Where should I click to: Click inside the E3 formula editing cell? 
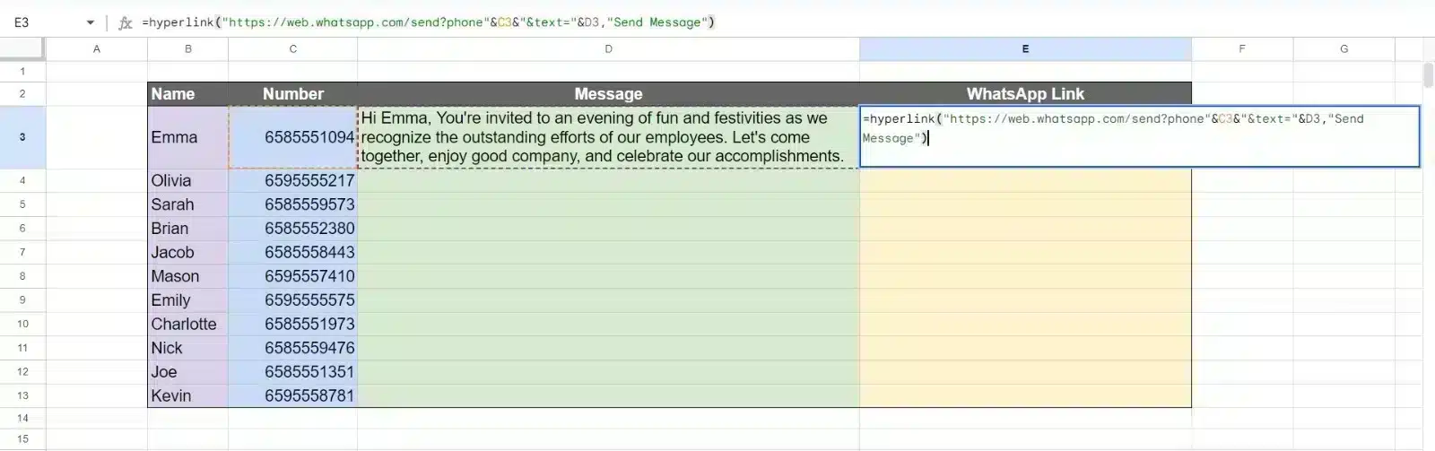(x=1139, y=136)
